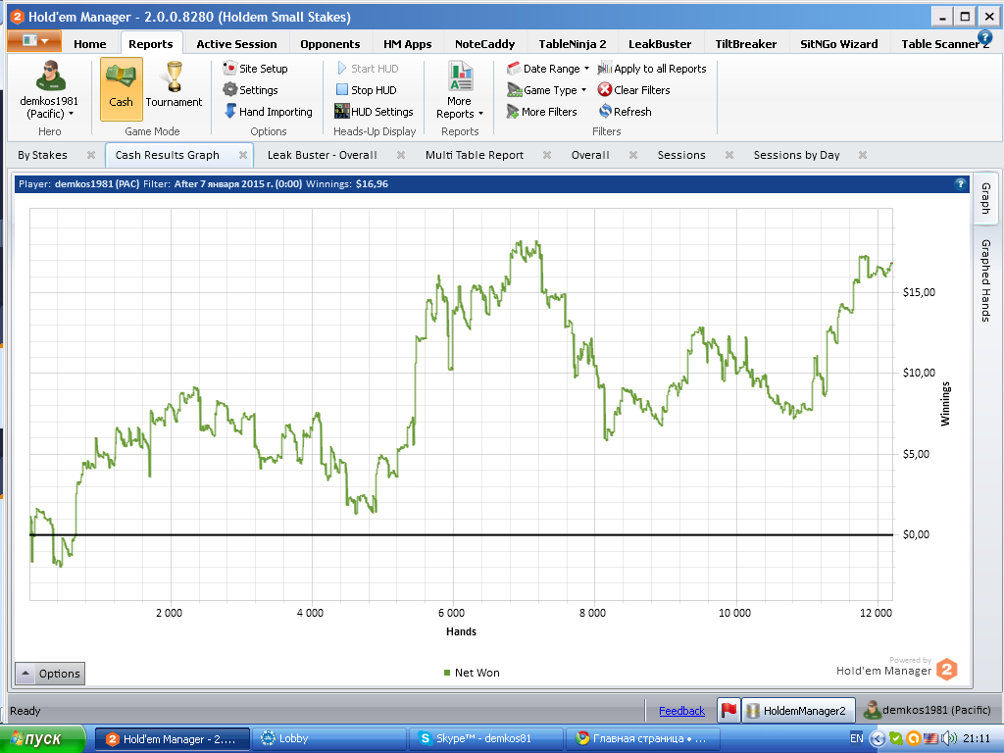Click the red flag icon in status bar
This screenshot has width=1004, height=753.
[728, 710]
